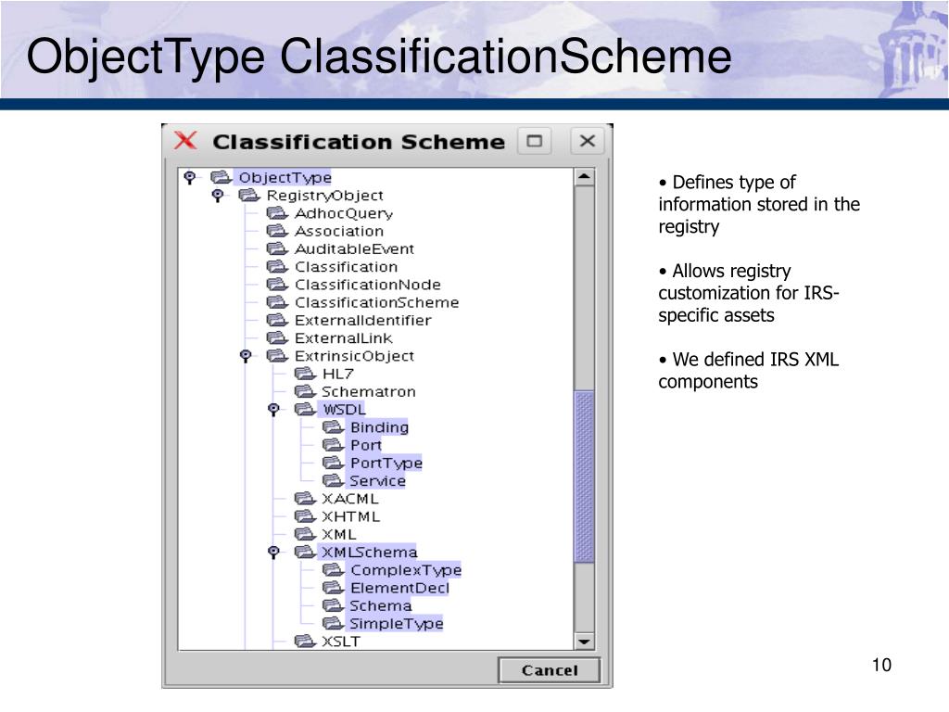Pick the Service label under WSDL
The image size is (949, 712).
378,481
